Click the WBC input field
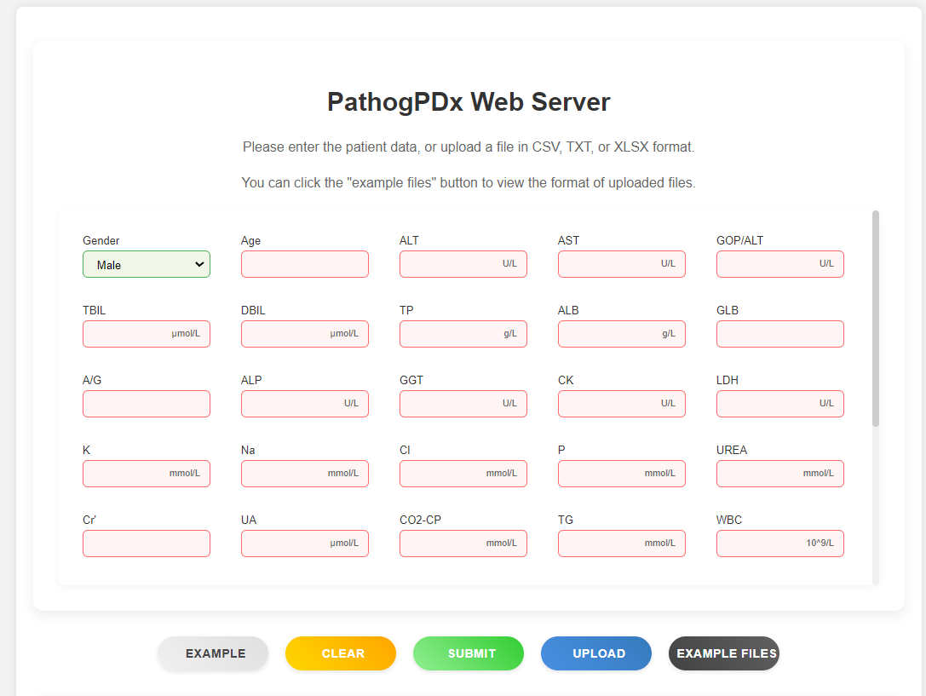The height and width of the screenshot is (696, 926). click(779, 544)
